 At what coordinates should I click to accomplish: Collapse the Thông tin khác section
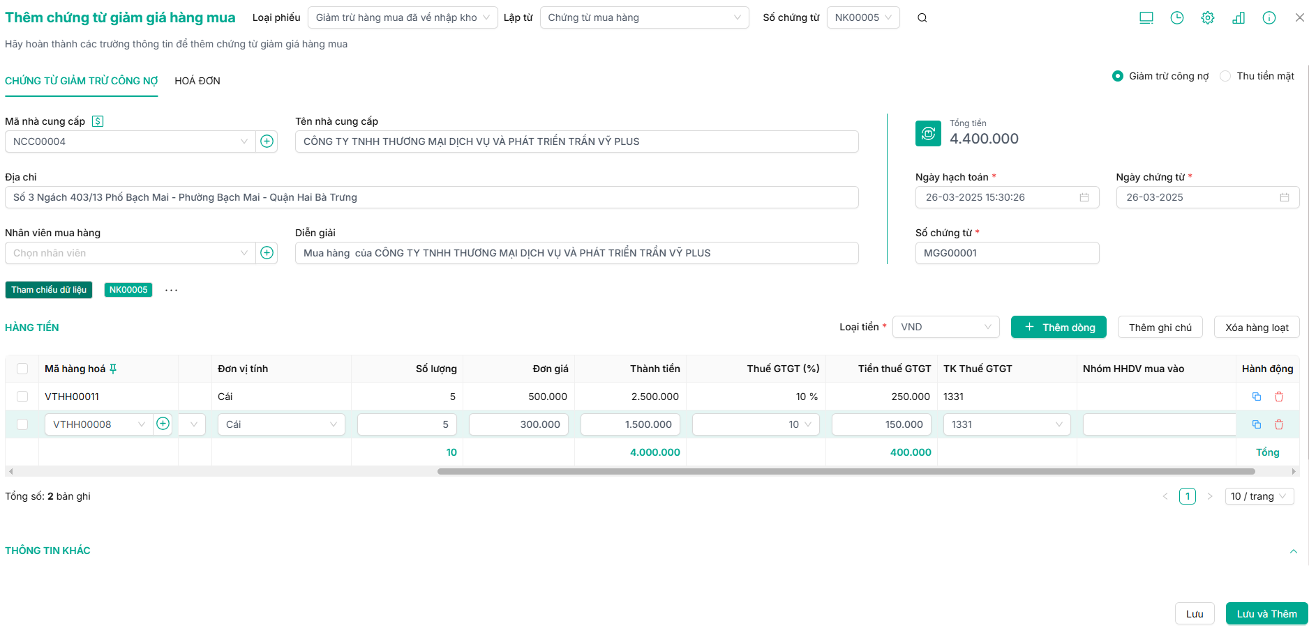[1293, 551]
